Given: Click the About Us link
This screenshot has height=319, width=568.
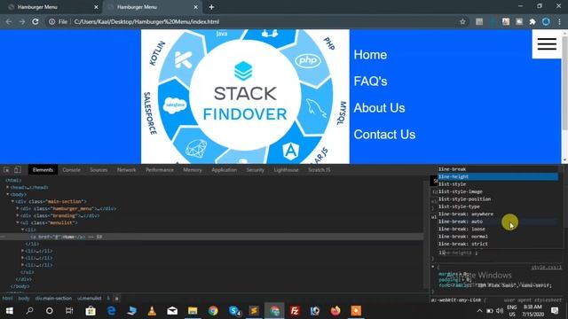Looking at the screenshot, I should point(379,108).
